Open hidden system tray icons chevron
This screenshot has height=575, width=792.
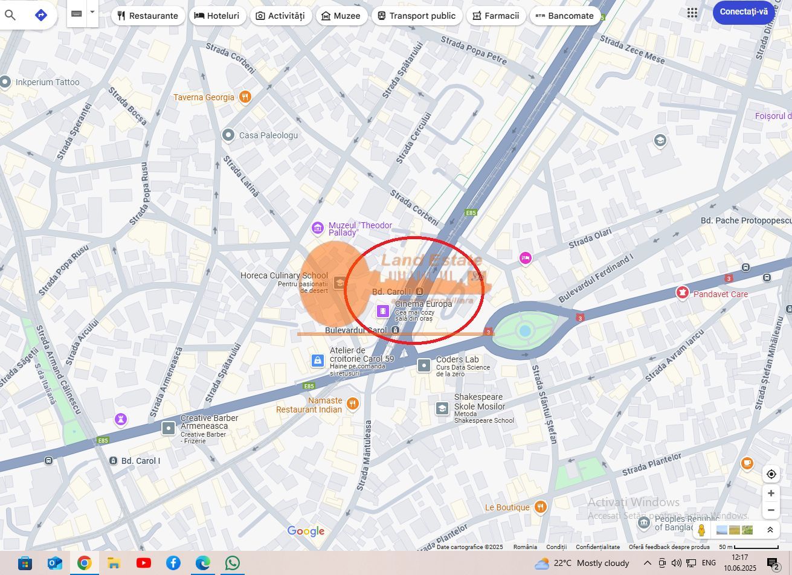click(x=647, y=563)
